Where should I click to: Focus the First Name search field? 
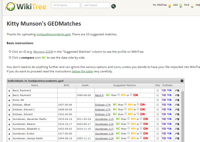[x=65, y=5]
